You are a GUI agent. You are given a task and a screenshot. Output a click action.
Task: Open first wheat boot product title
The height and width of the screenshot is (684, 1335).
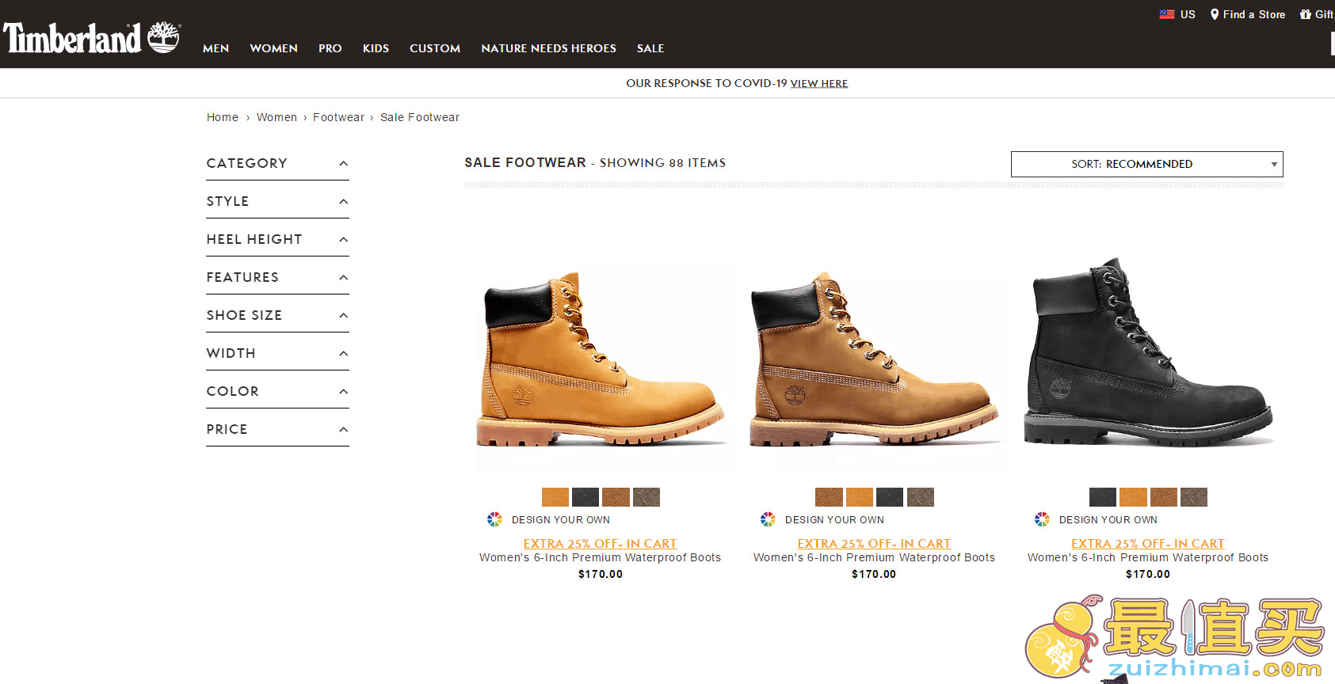600,557
